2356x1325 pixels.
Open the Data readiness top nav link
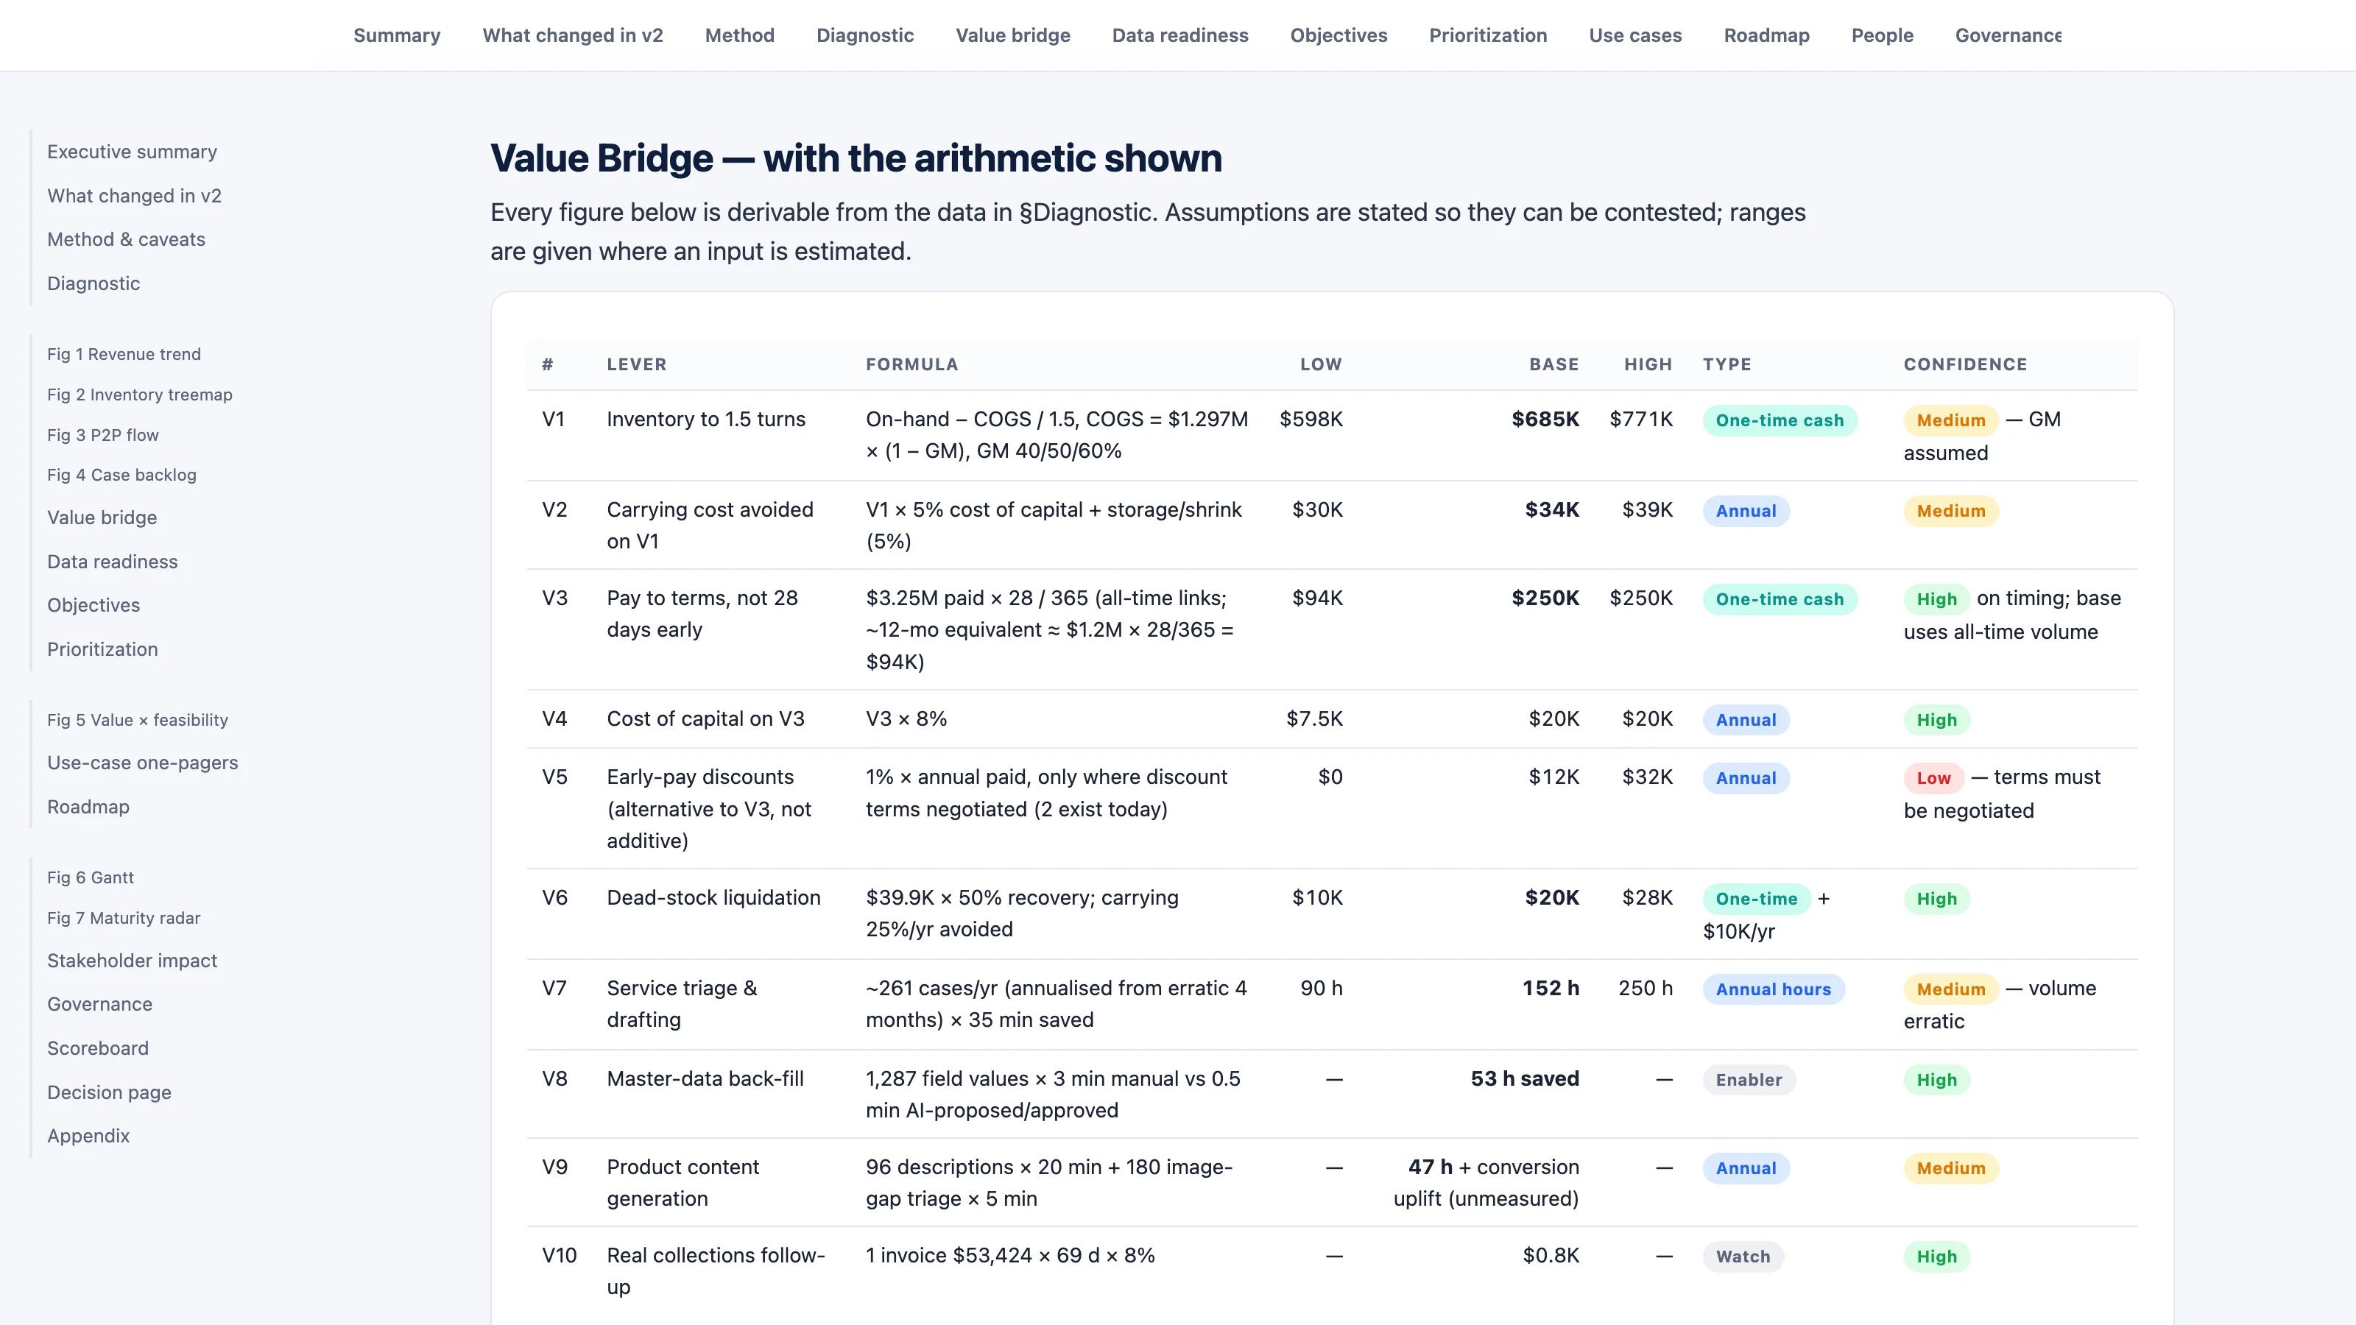(x=1179, y=35)
